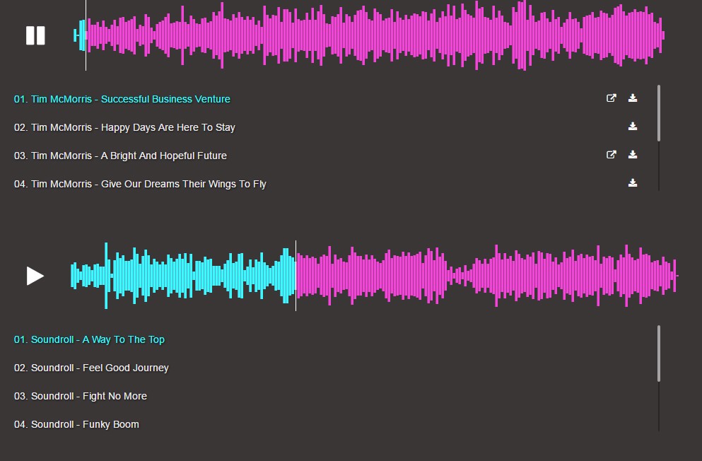Screen dimensions: 702x461
Task: Select Soundroll - A Way To The Top
Action: [x=89, y=339]
